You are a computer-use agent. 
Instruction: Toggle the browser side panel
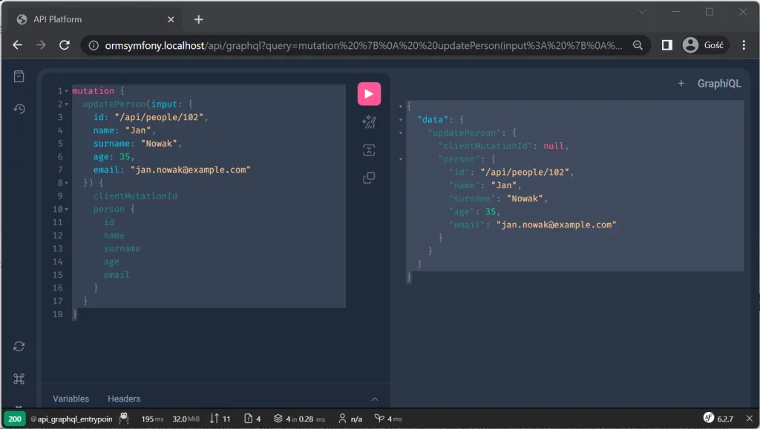click(x=667, y=45)
